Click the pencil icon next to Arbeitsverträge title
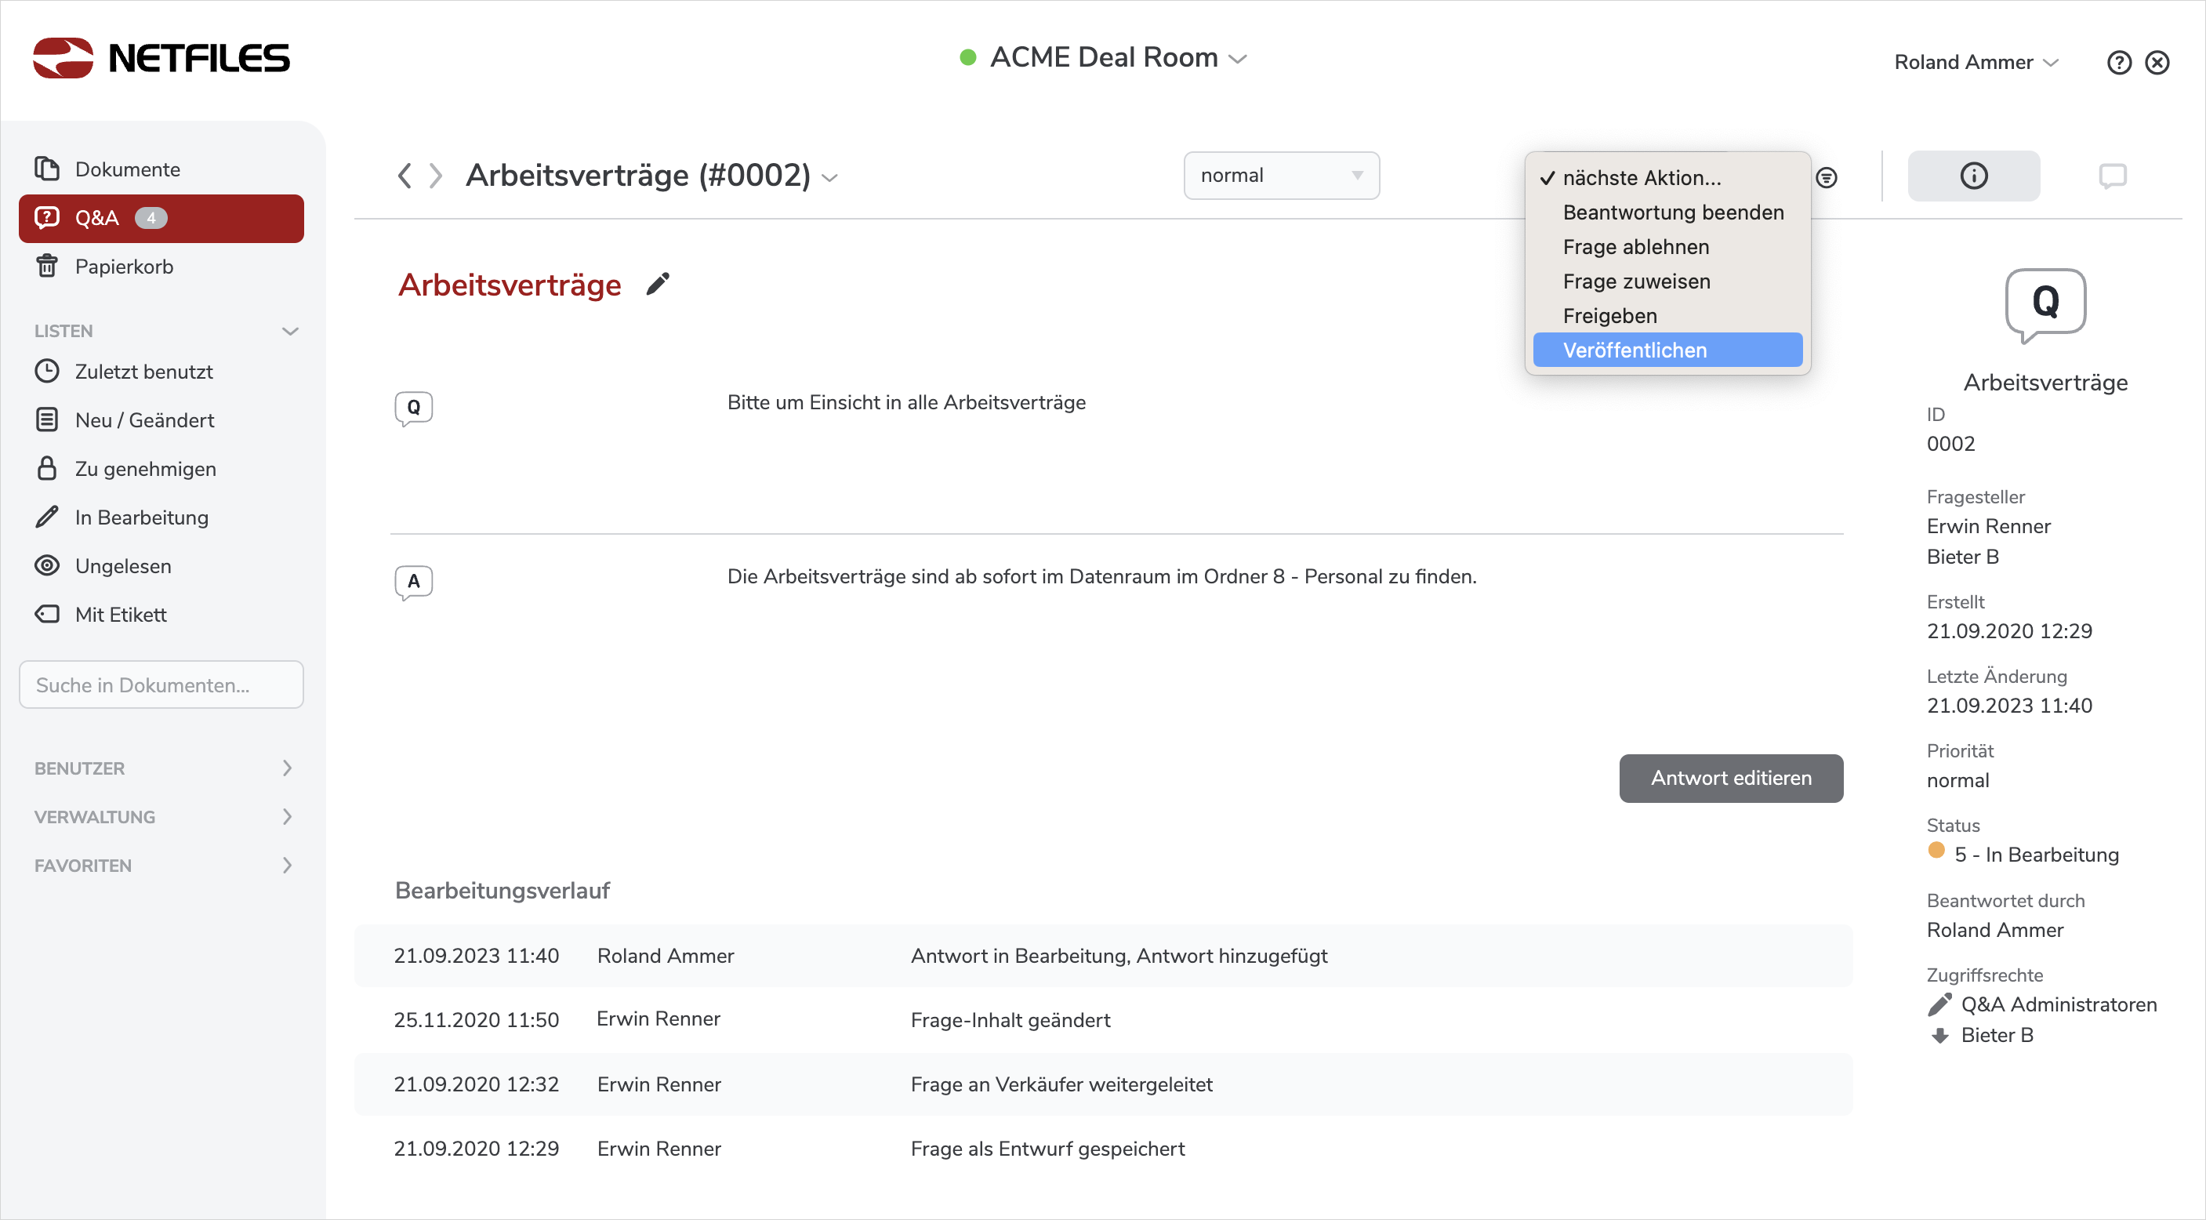Viewport: 2206px width, 1220px height. 657,284
